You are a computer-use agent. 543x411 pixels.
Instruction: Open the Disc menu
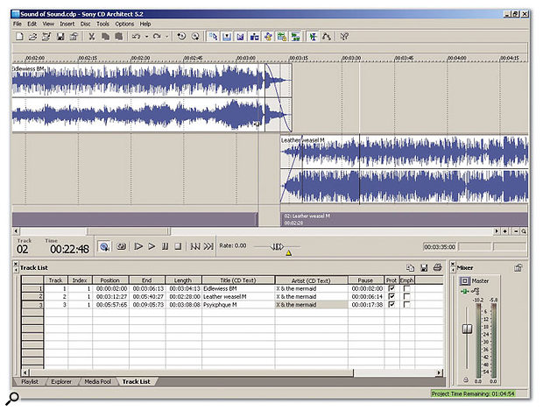85,24
